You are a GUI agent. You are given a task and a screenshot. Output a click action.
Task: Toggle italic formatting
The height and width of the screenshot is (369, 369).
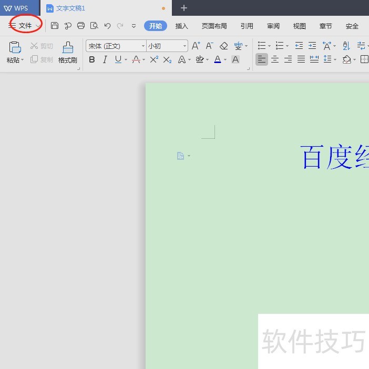pos(105,59)
